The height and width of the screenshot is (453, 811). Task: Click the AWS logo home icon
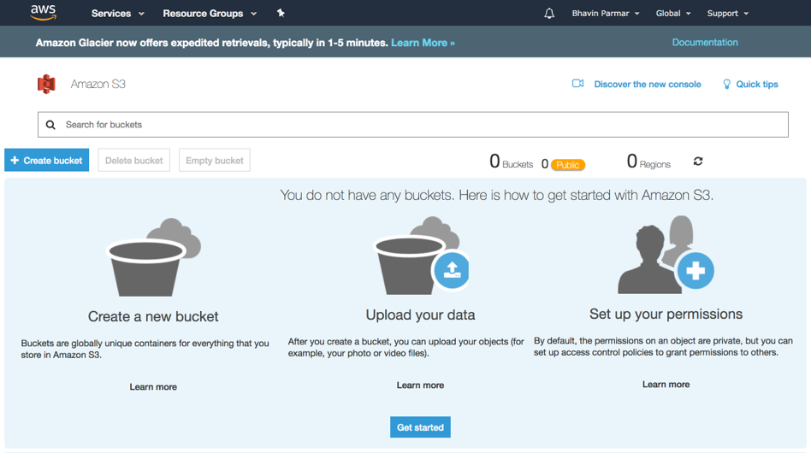[43, 13]
